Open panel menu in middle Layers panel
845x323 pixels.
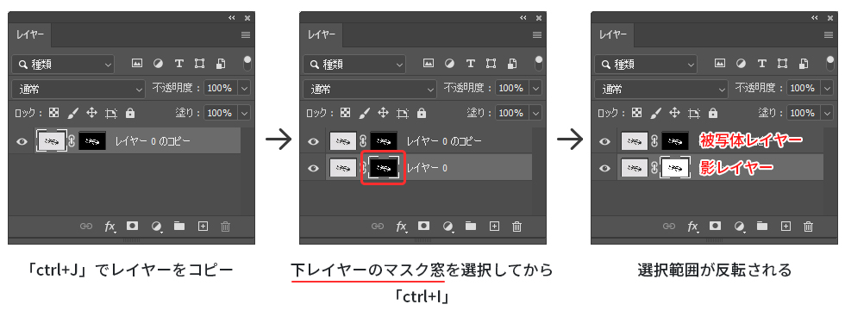coord(536,35)
